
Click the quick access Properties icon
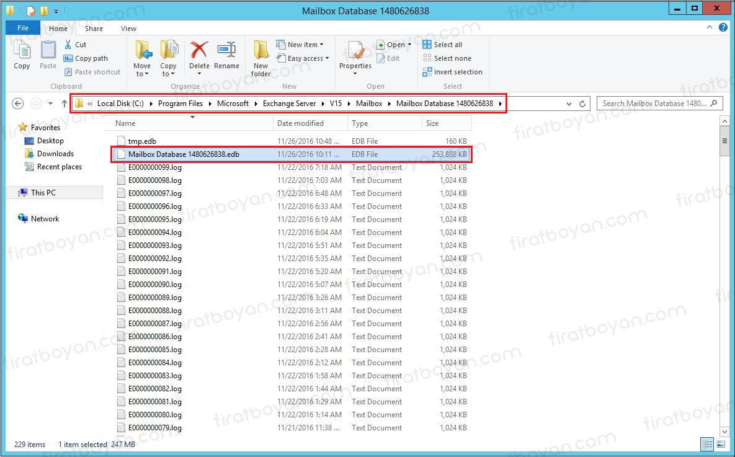point(32,11)
